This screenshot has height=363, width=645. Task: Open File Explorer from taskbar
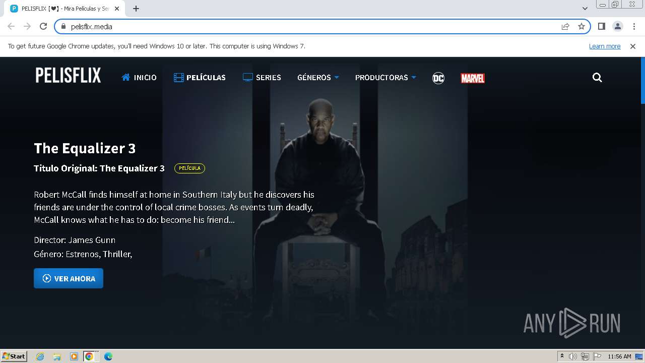57,356
